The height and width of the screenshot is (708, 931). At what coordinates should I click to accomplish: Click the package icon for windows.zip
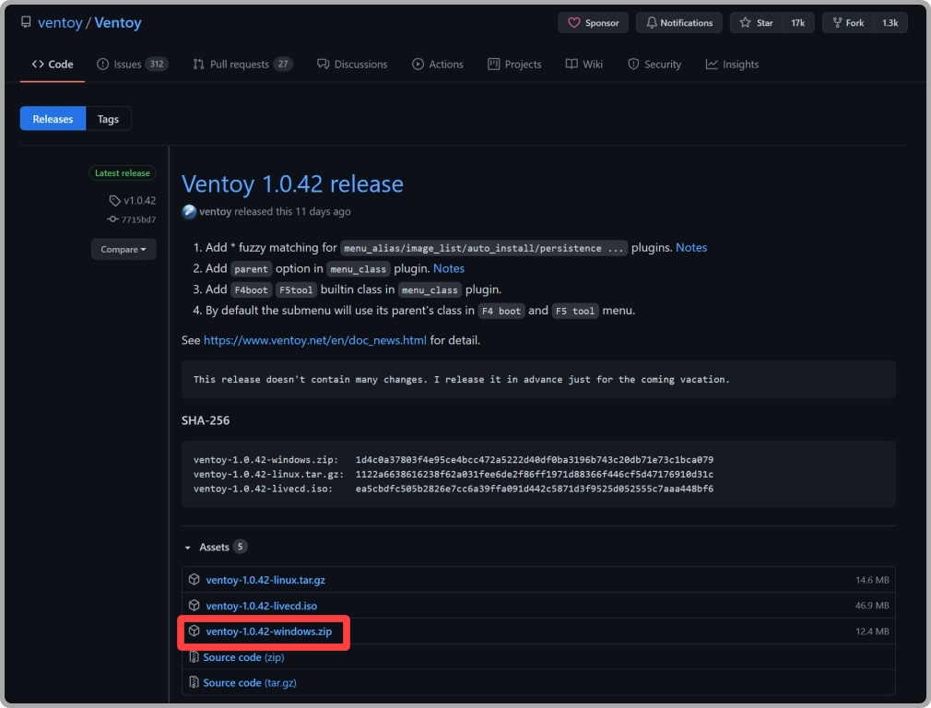[x=194, y=631]
